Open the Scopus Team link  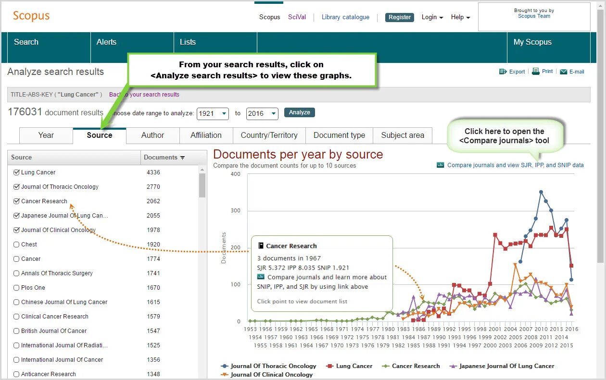pyautogui.click(x=534, y=16)
